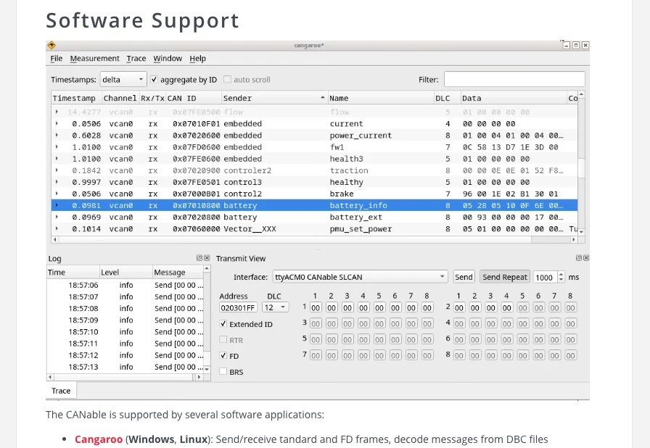Disable the Extended ID checkbox
This screenshot has width=650, height=448.
click(x=223, y=324)
